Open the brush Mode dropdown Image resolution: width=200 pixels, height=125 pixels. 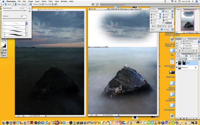27,4
